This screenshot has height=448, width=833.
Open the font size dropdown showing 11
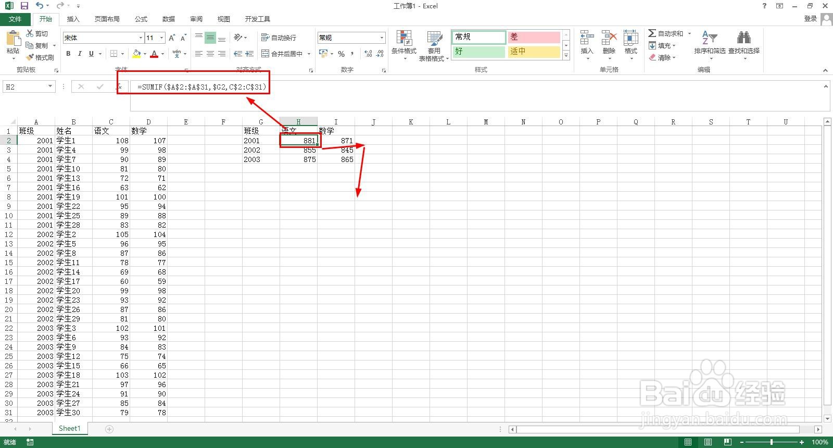pyautogui.click(x=162, y=38)
